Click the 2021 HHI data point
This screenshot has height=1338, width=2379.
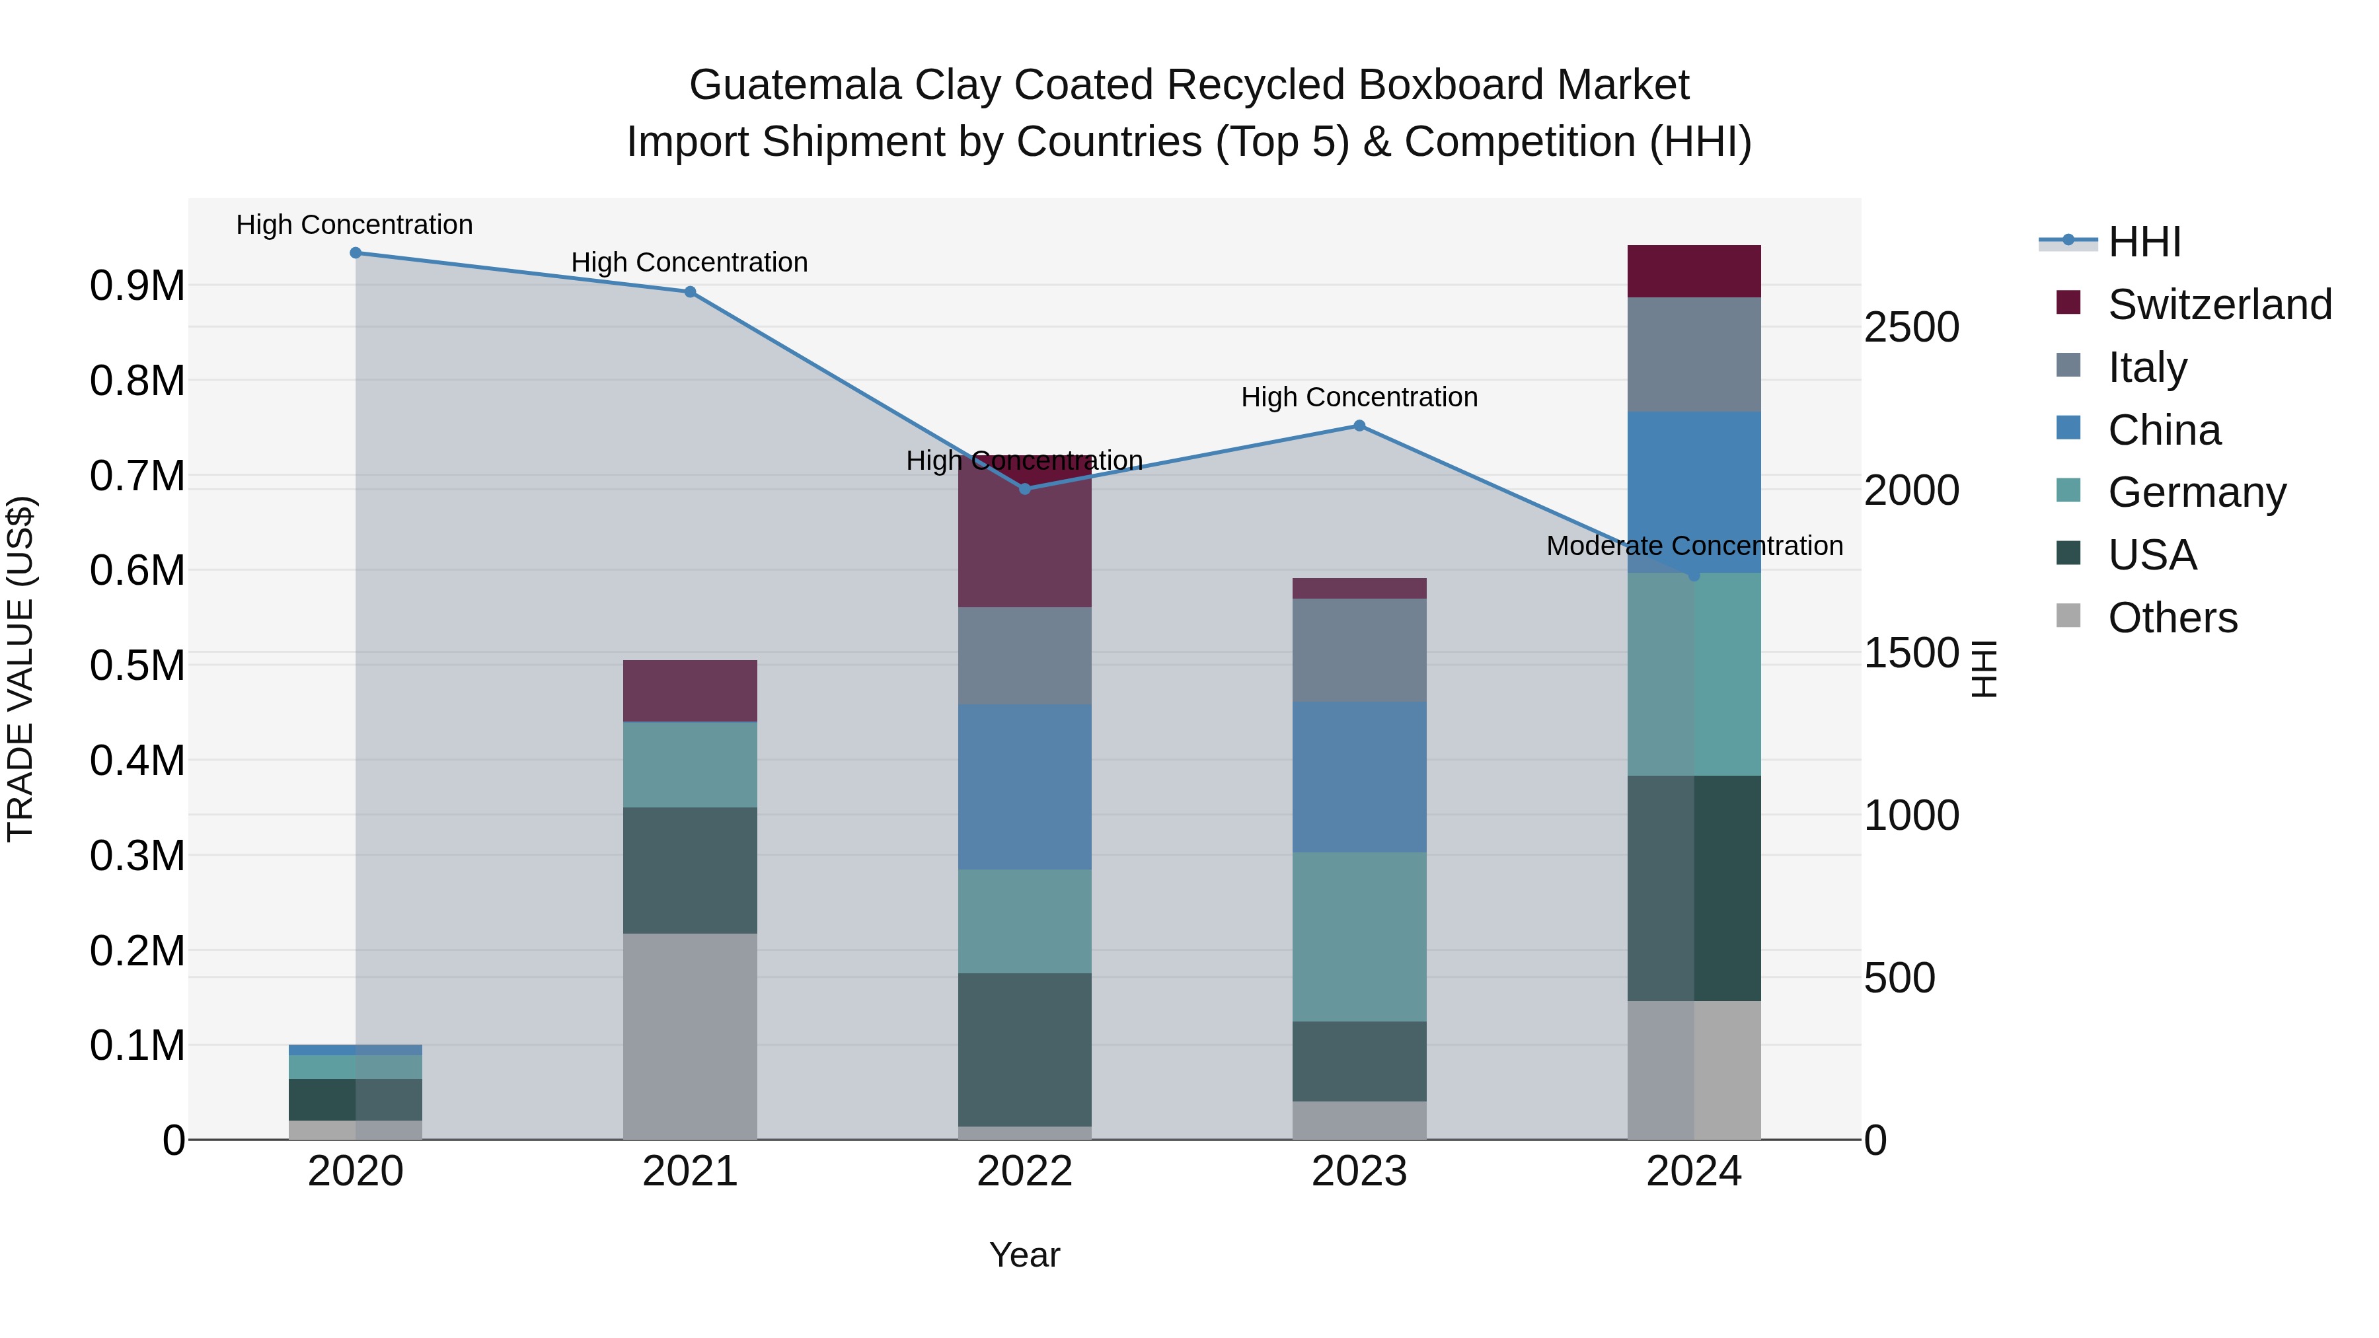point(690,292)
